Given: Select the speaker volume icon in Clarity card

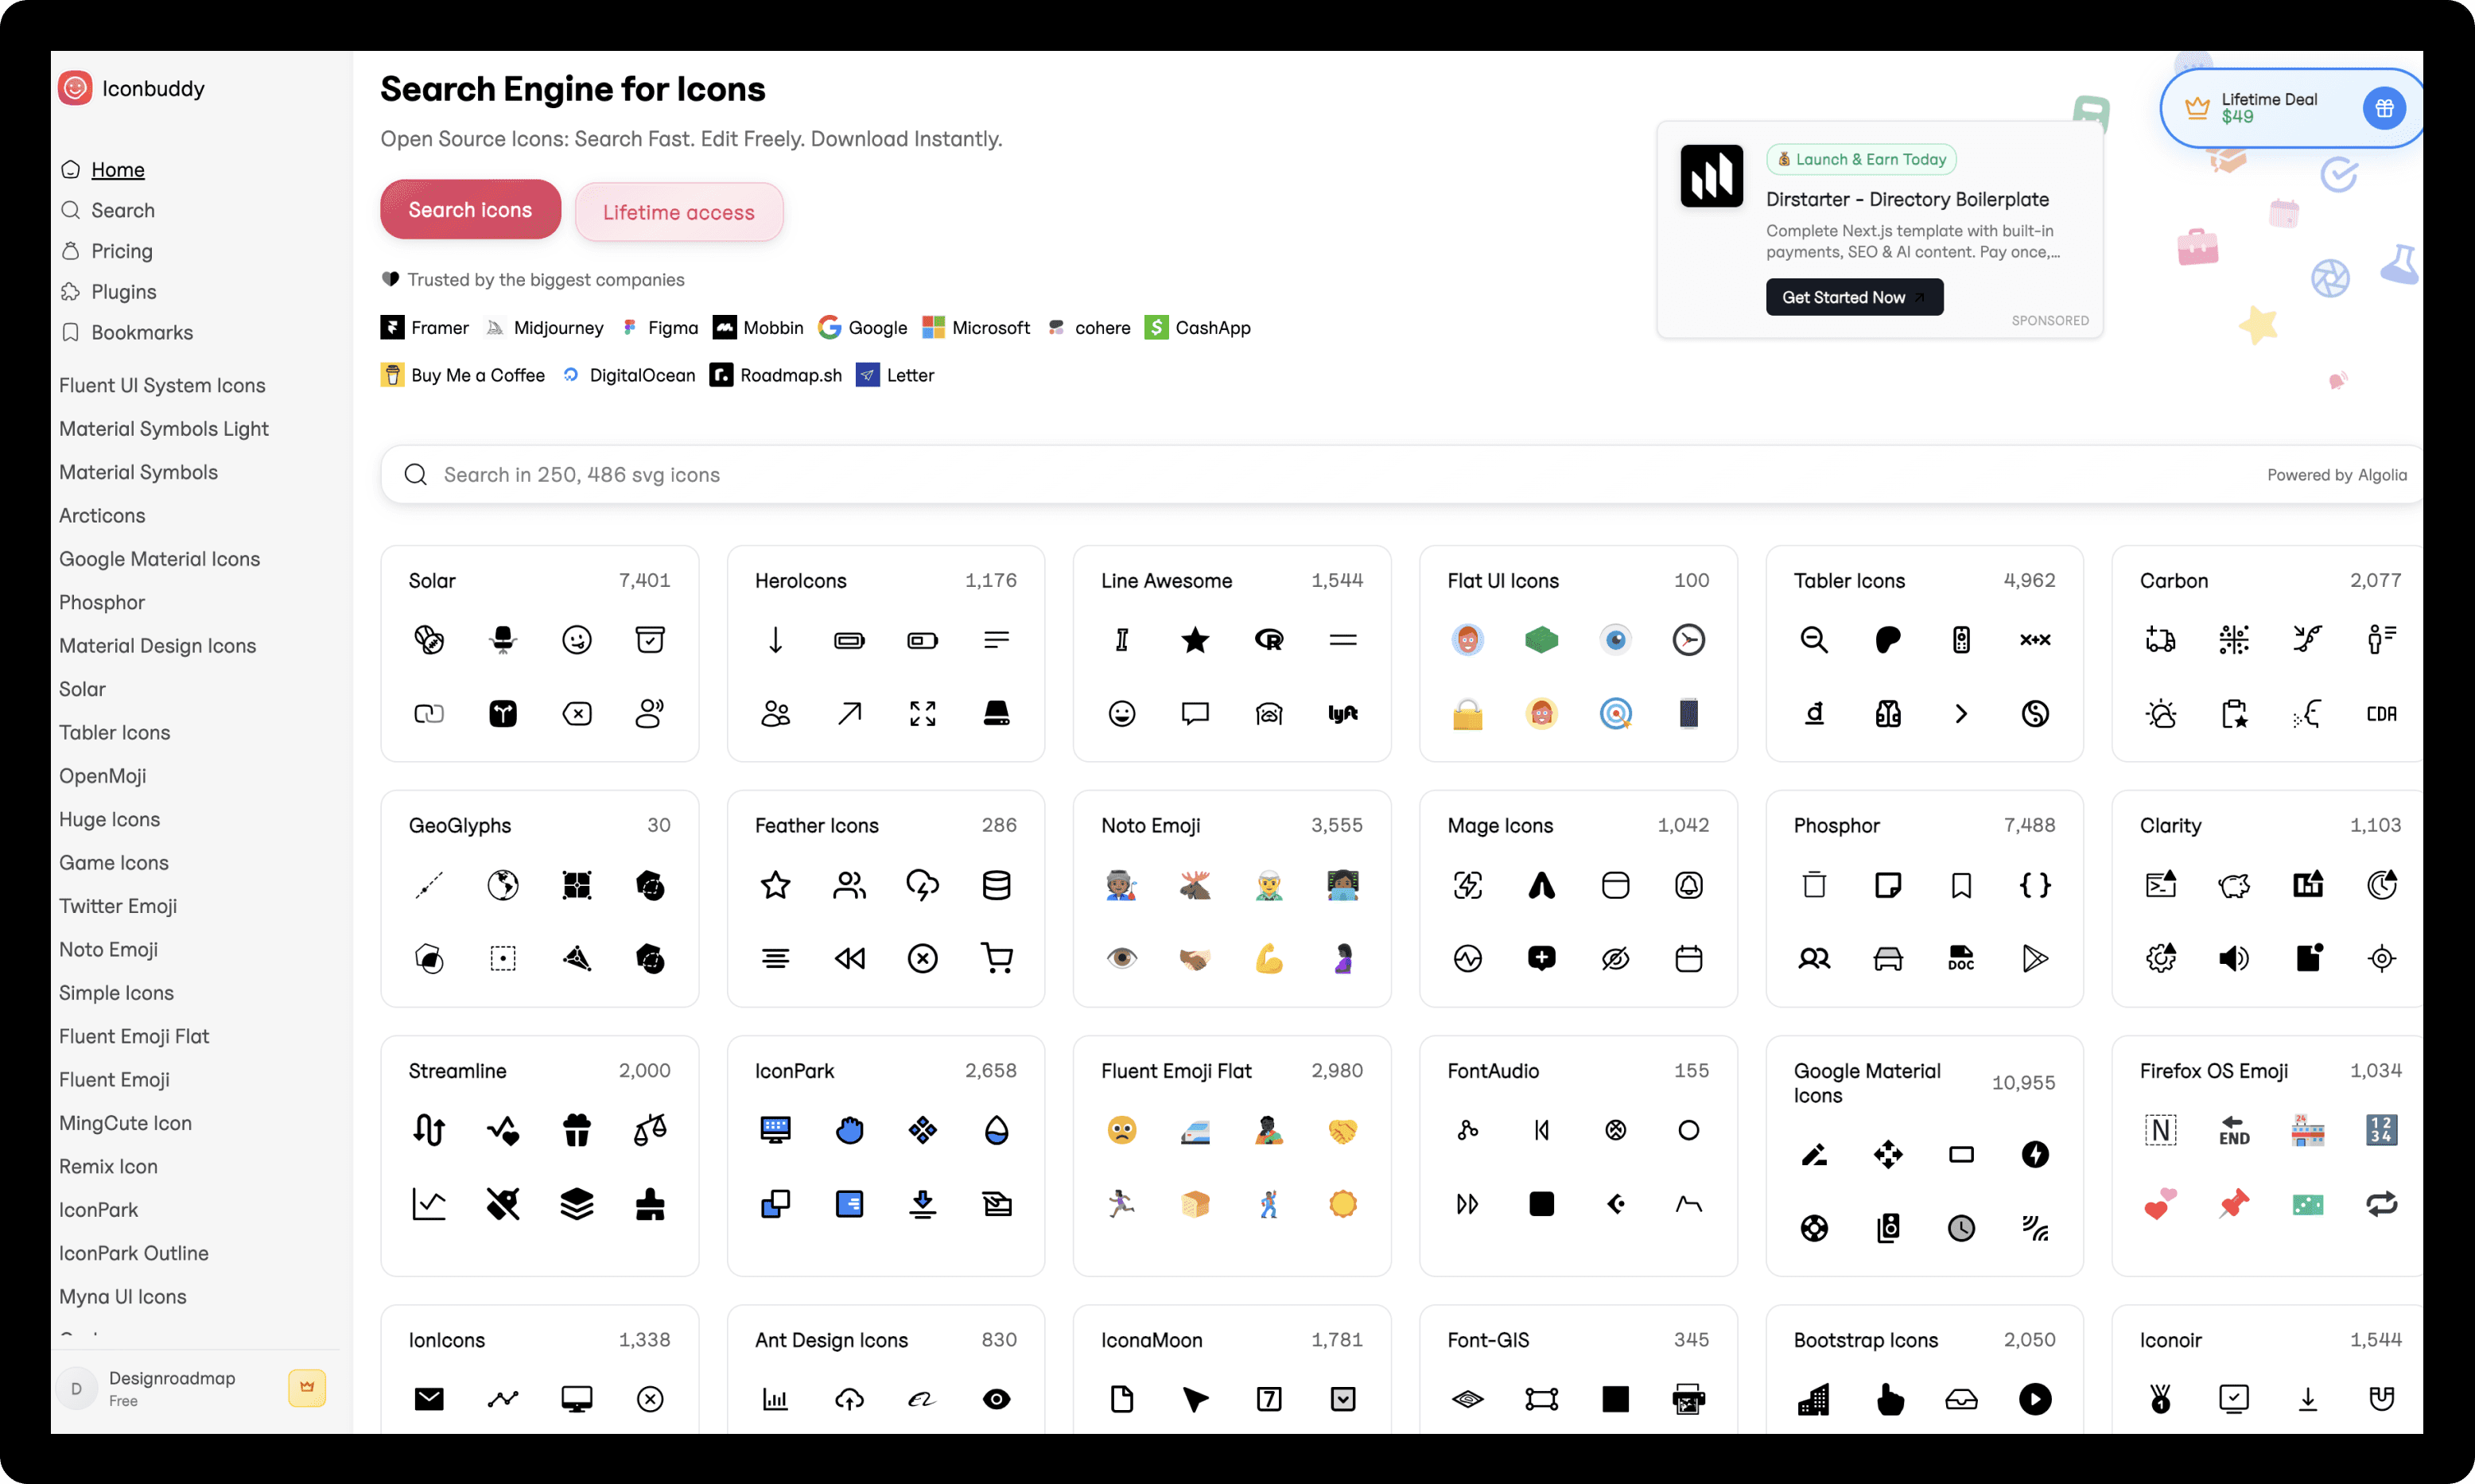Looking at the screenshot, I should 2234,959.
